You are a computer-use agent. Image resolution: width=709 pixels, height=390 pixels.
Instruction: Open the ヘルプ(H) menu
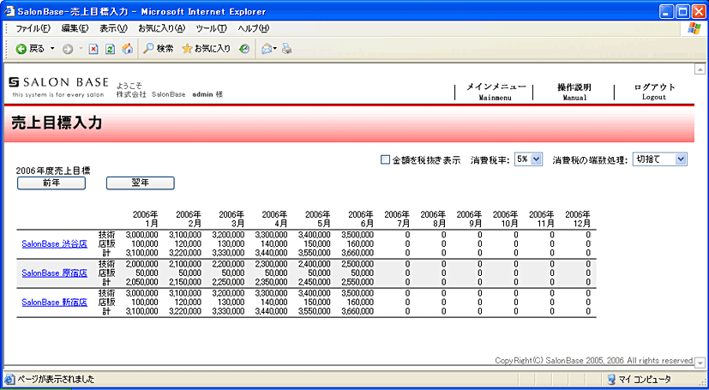pyautogui.click(x=253, y=28)
